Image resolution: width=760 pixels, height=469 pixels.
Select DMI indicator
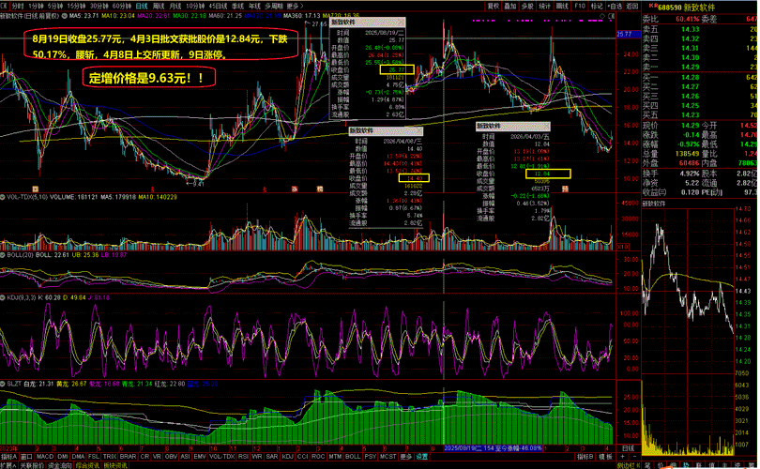(x=63, y=457)
